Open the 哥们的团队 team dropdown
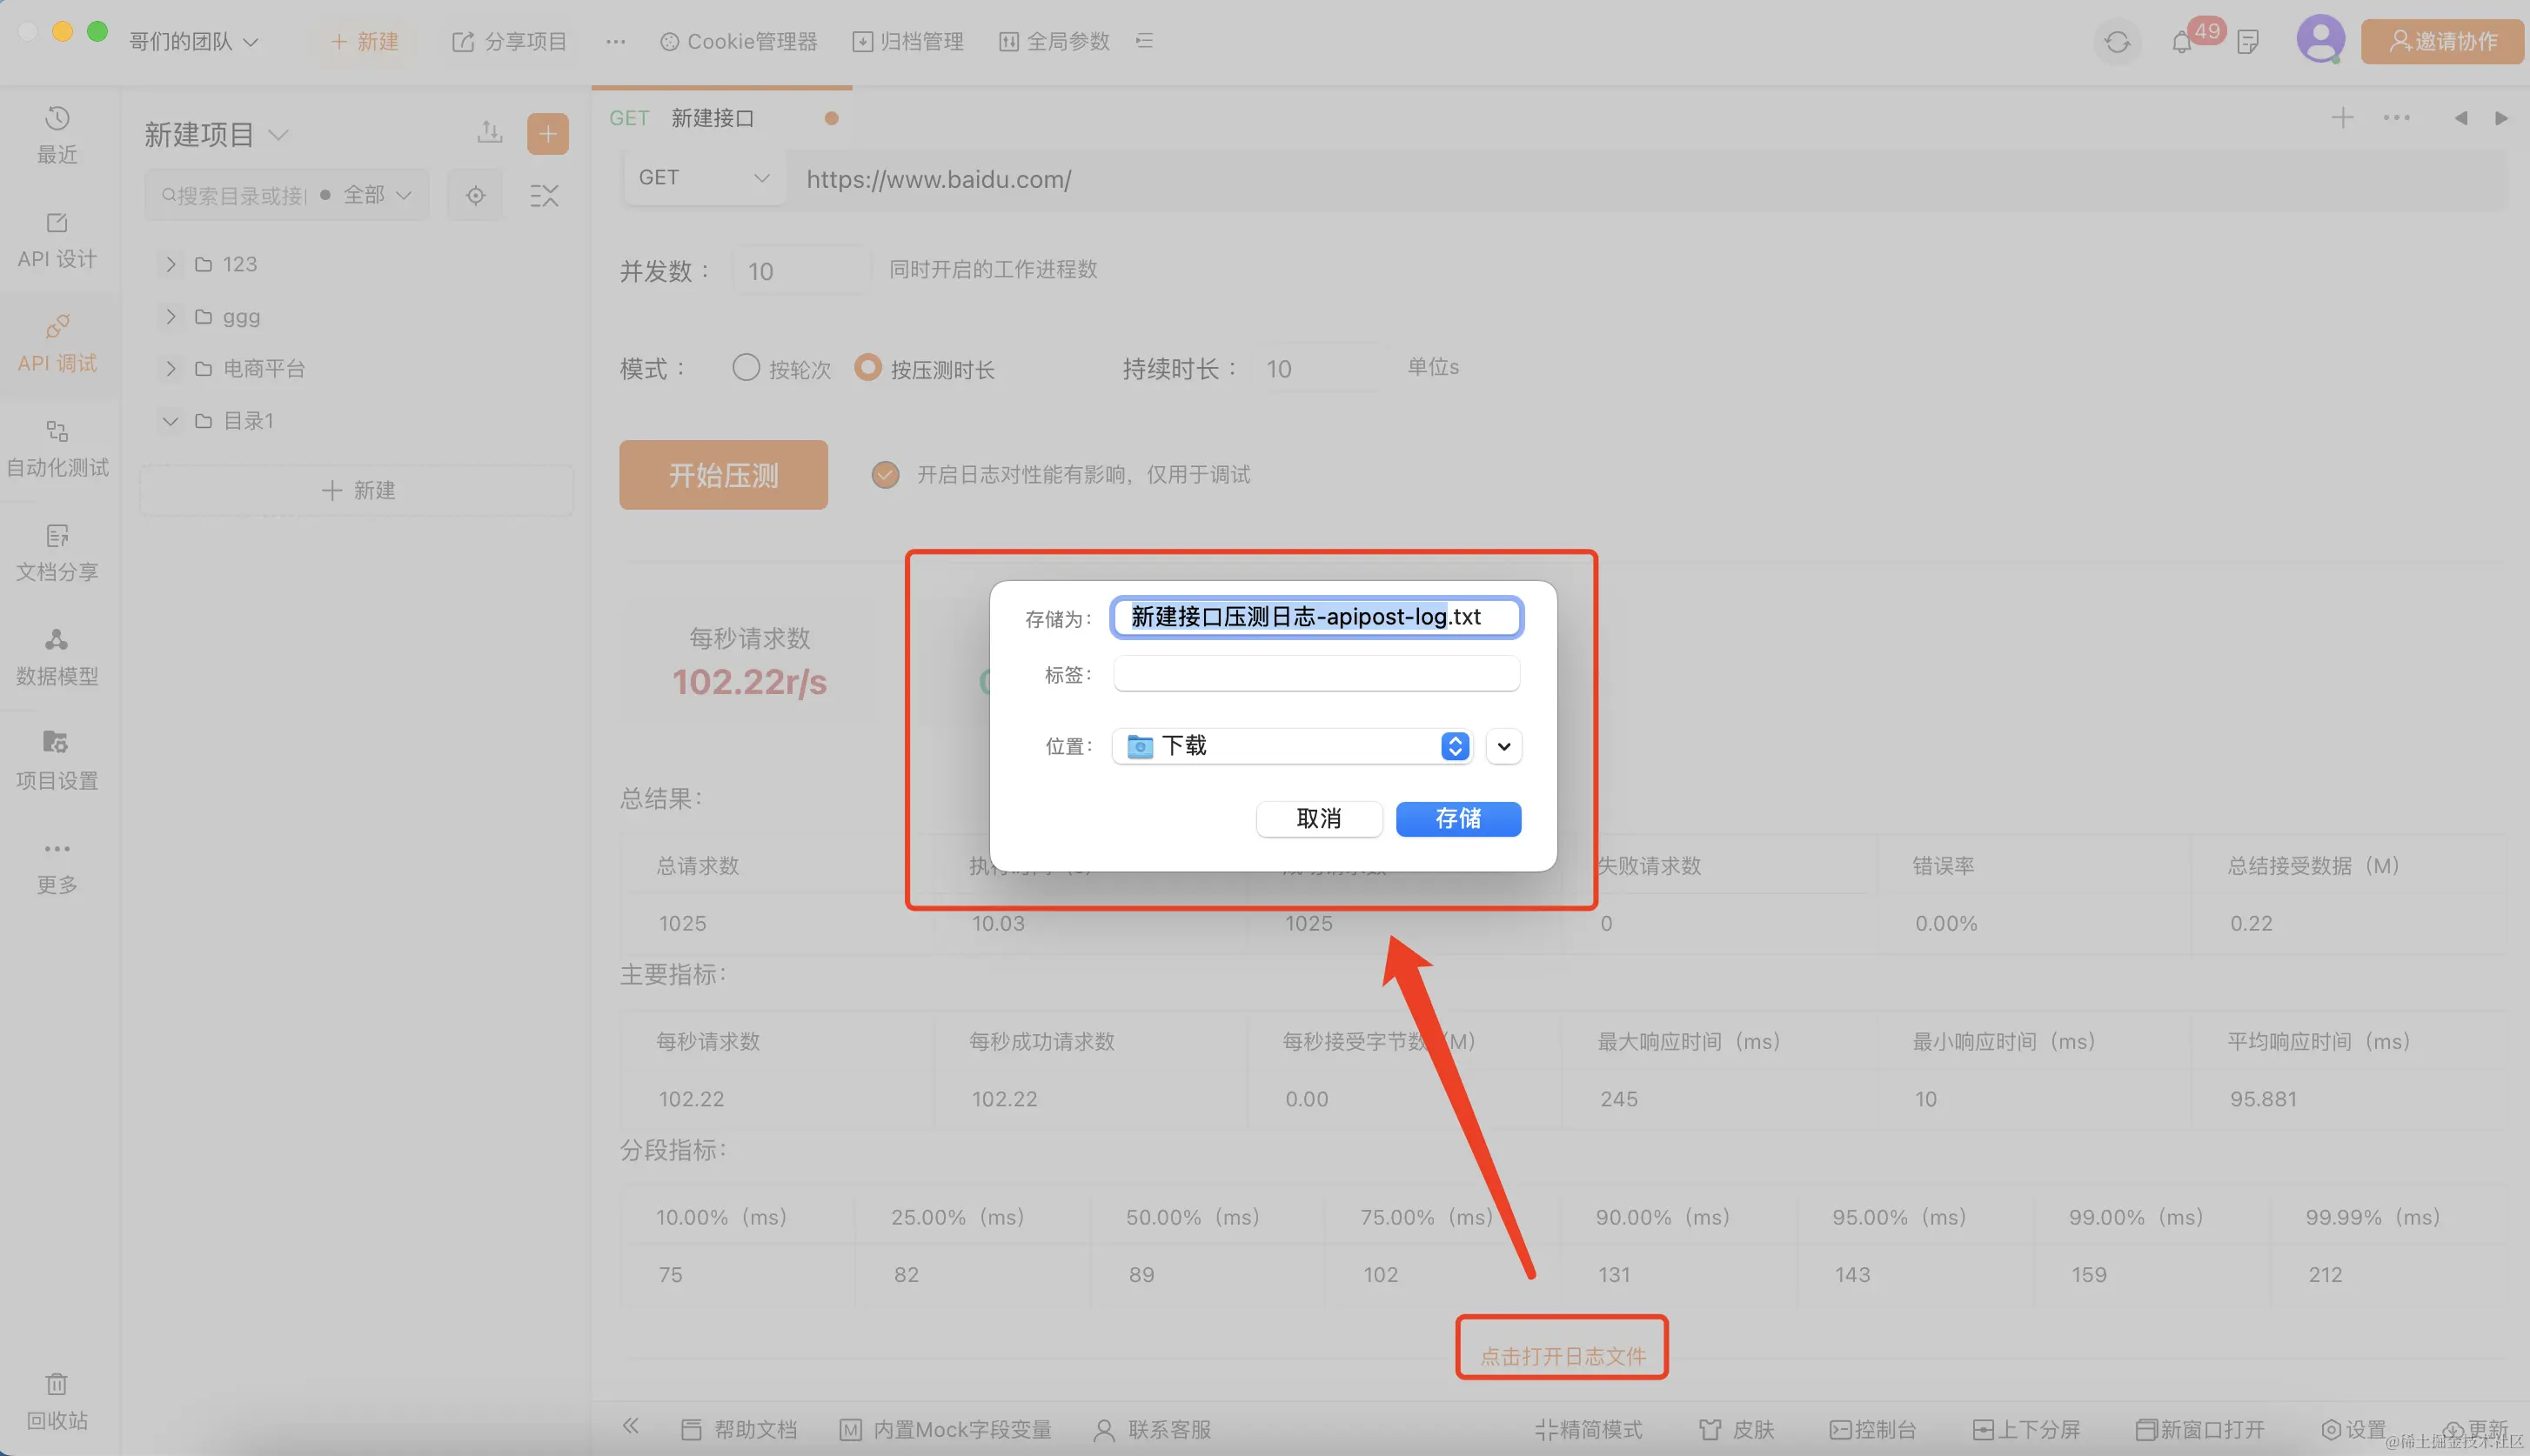The width and height of the screenshot is (2530, 1456). [194, 41]
